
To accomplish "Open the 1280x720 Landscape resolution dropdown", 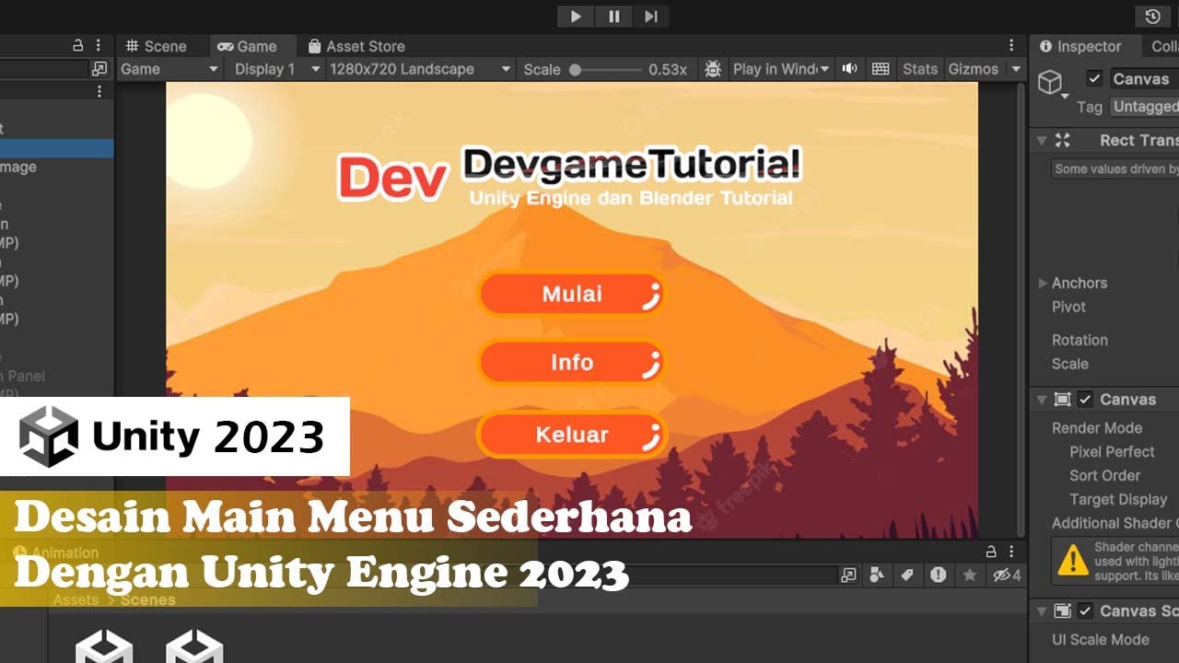I will pyautogui.click(x=420, y=69).
